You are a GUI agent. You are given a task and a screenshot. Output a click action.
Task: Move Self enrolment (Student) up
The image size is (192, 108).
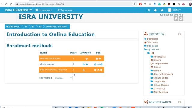click(x=84, y=70)
